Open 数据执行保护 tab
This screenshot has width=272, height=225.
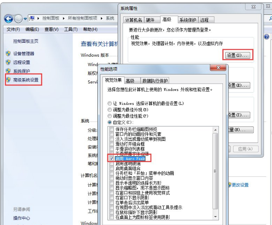tap(155, 81)
